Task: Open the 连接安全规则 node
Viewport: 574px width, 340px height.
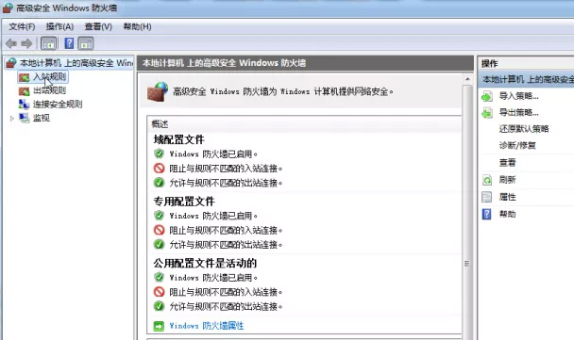Action: coord(58,105)
